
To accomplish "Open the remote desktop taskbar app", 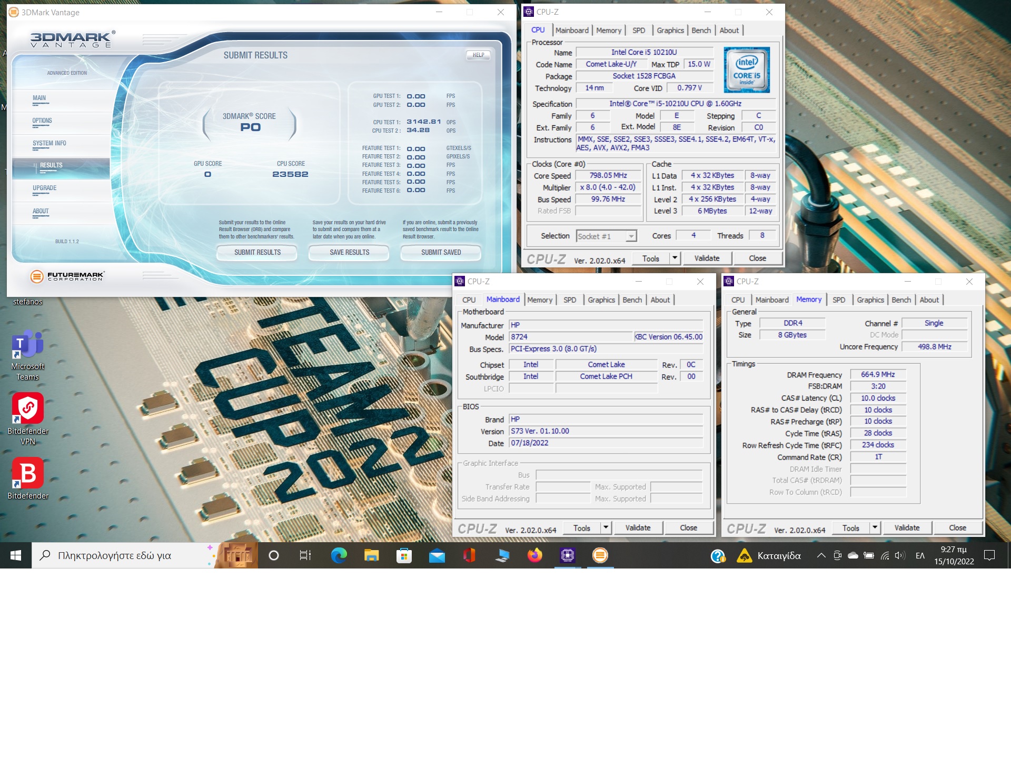I will pyautogui.click(x=502, y=555).
